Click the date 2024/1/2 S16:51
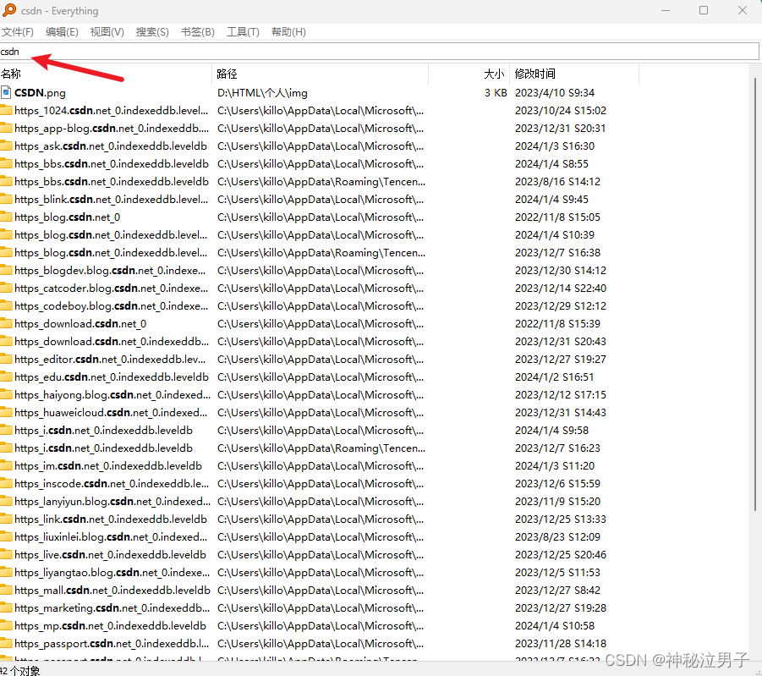Screen dimensions: 762x676 click(x=554, y=376)
